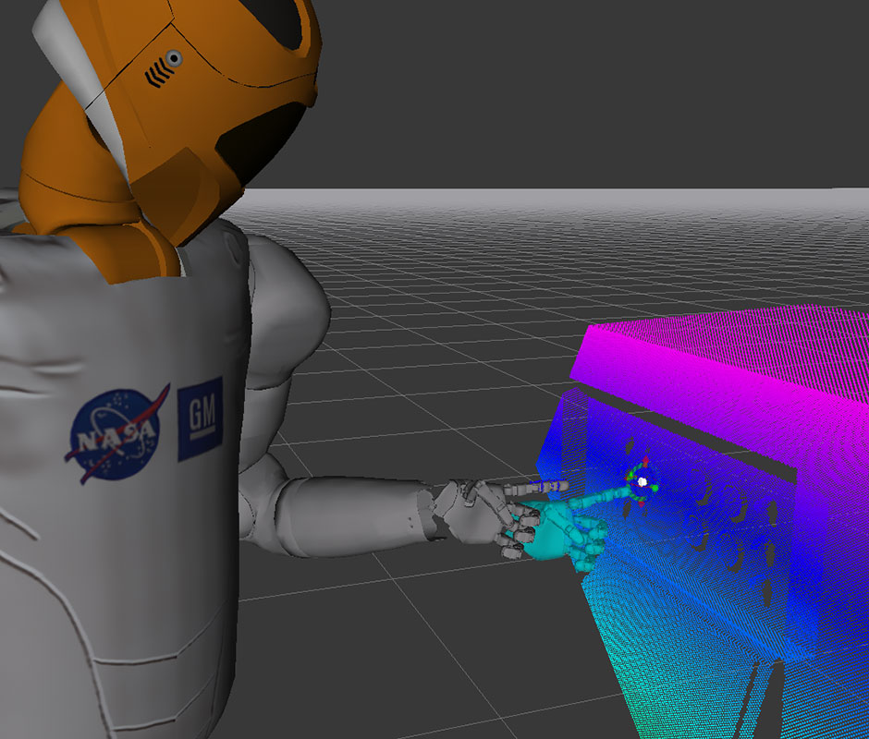Click the NASA logo on robot torso
The width and height of the screenshot is (869, 739).
[116, 434]
